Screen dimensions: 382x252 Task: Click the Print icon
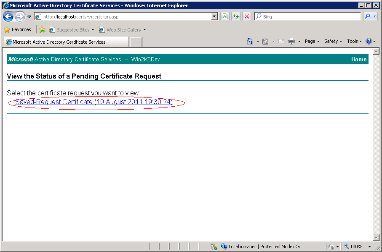[291, 42]
